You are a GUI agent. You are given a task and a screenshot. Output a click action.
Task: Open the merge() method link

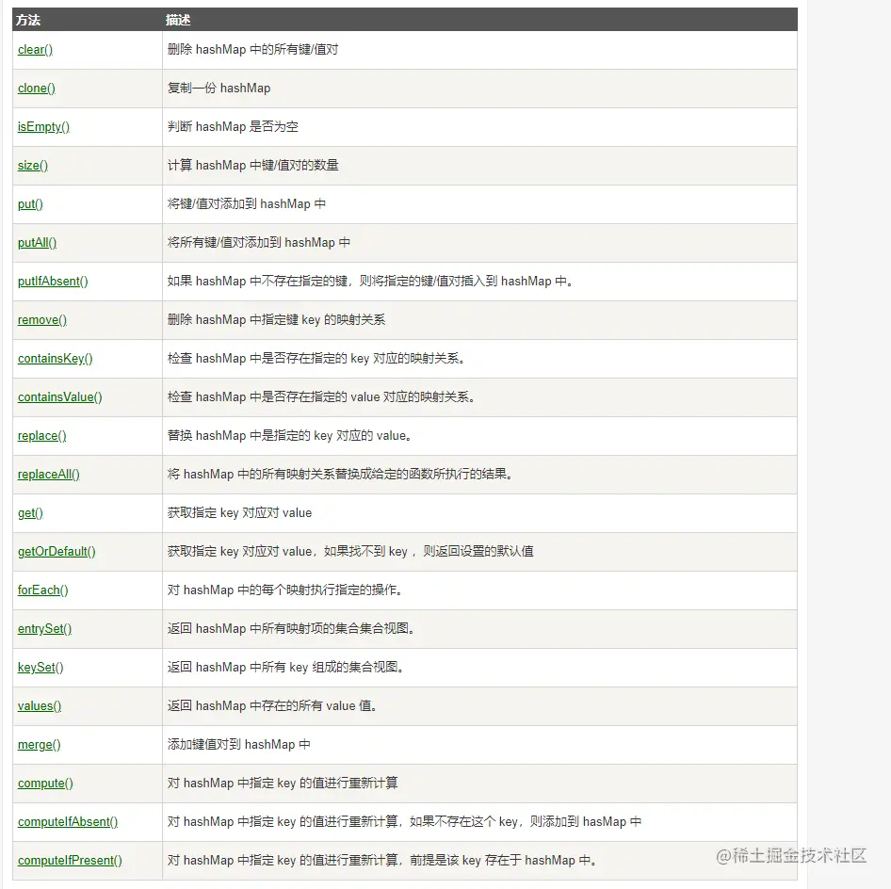click(40, 745)
